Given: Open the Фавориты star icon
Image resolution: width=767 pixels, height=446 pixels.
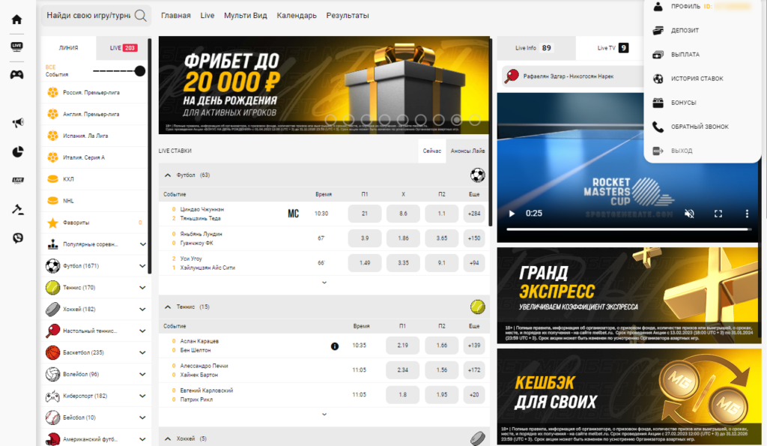Looking at the screenshot, I should pyautogui.click(x=53, y=223).
